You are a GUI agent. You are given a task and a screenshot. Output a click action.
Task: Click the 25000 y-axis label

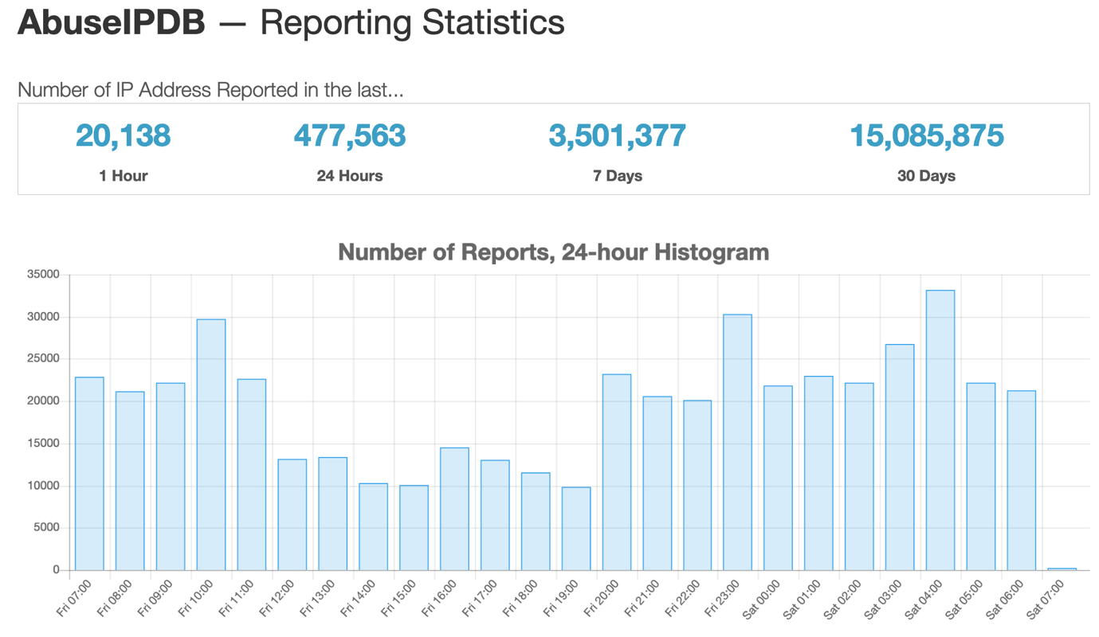44,359
